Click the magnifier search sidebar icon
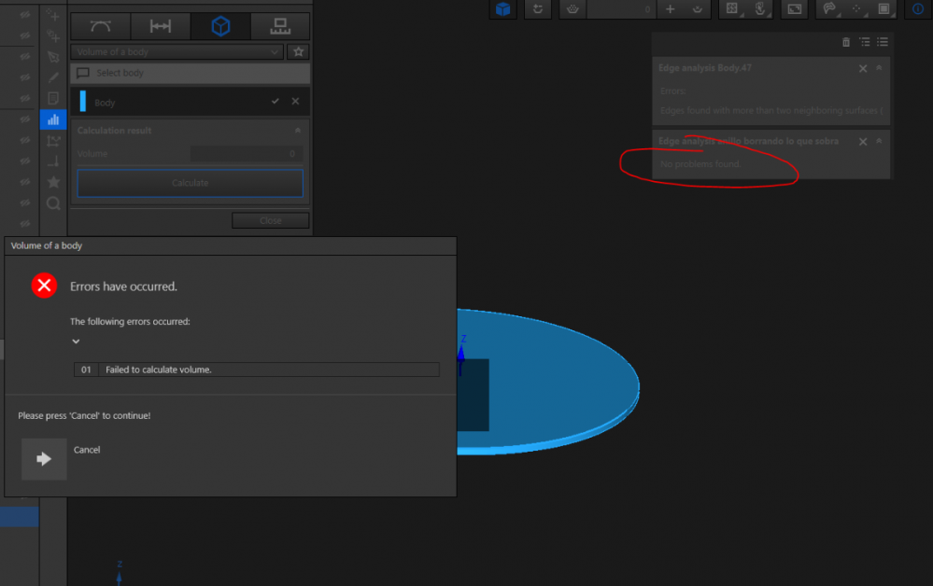 (x=53, y=202)
